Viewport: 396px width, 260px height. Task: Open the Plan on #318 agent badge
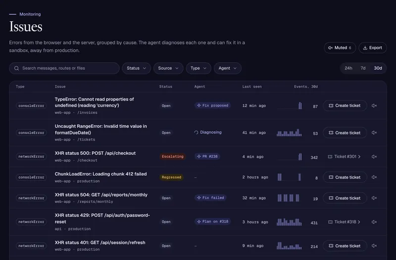[x=212, y=221]
